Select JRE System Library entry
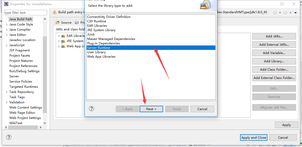Viewport: 302px width, 147px height. point(101,30)
